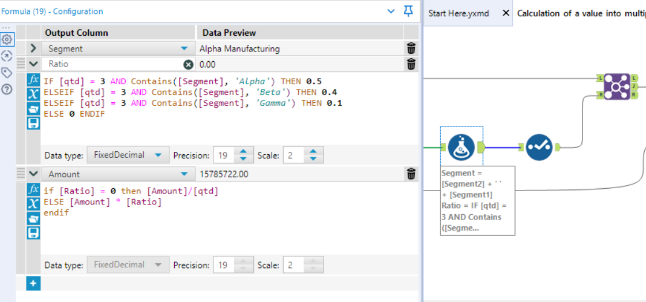The width and height of the screenshot is (646, 302).
Task: Clear the Ratio column name field
Action: click(x=188, y=65)
